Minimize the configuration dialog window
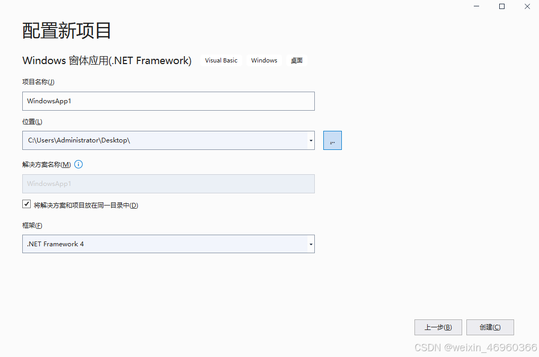The height and width of the screenshot is (357, 539). [476, 6]
